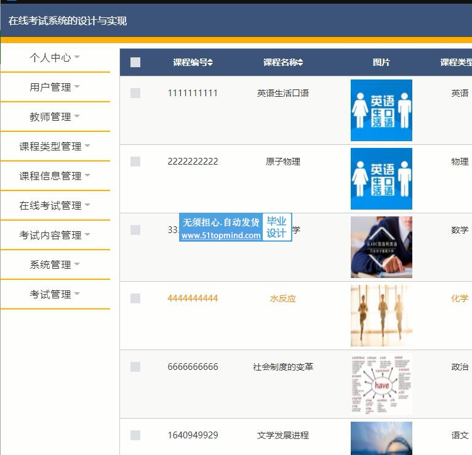Click the 政治 course type cell
Image resolution: width=472 pixels, height=455 pixels.
(x=460, y=367)
